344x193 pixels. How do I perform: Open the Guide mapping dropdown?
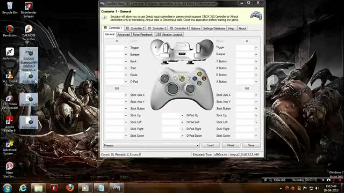pos(126,75)
